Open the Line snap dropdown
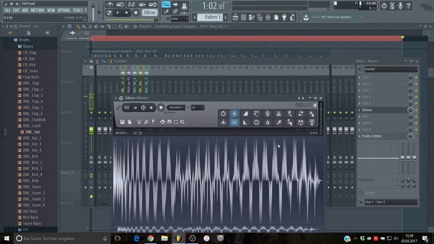This screenshot has width=434, height=244. [x=179, y=19]
